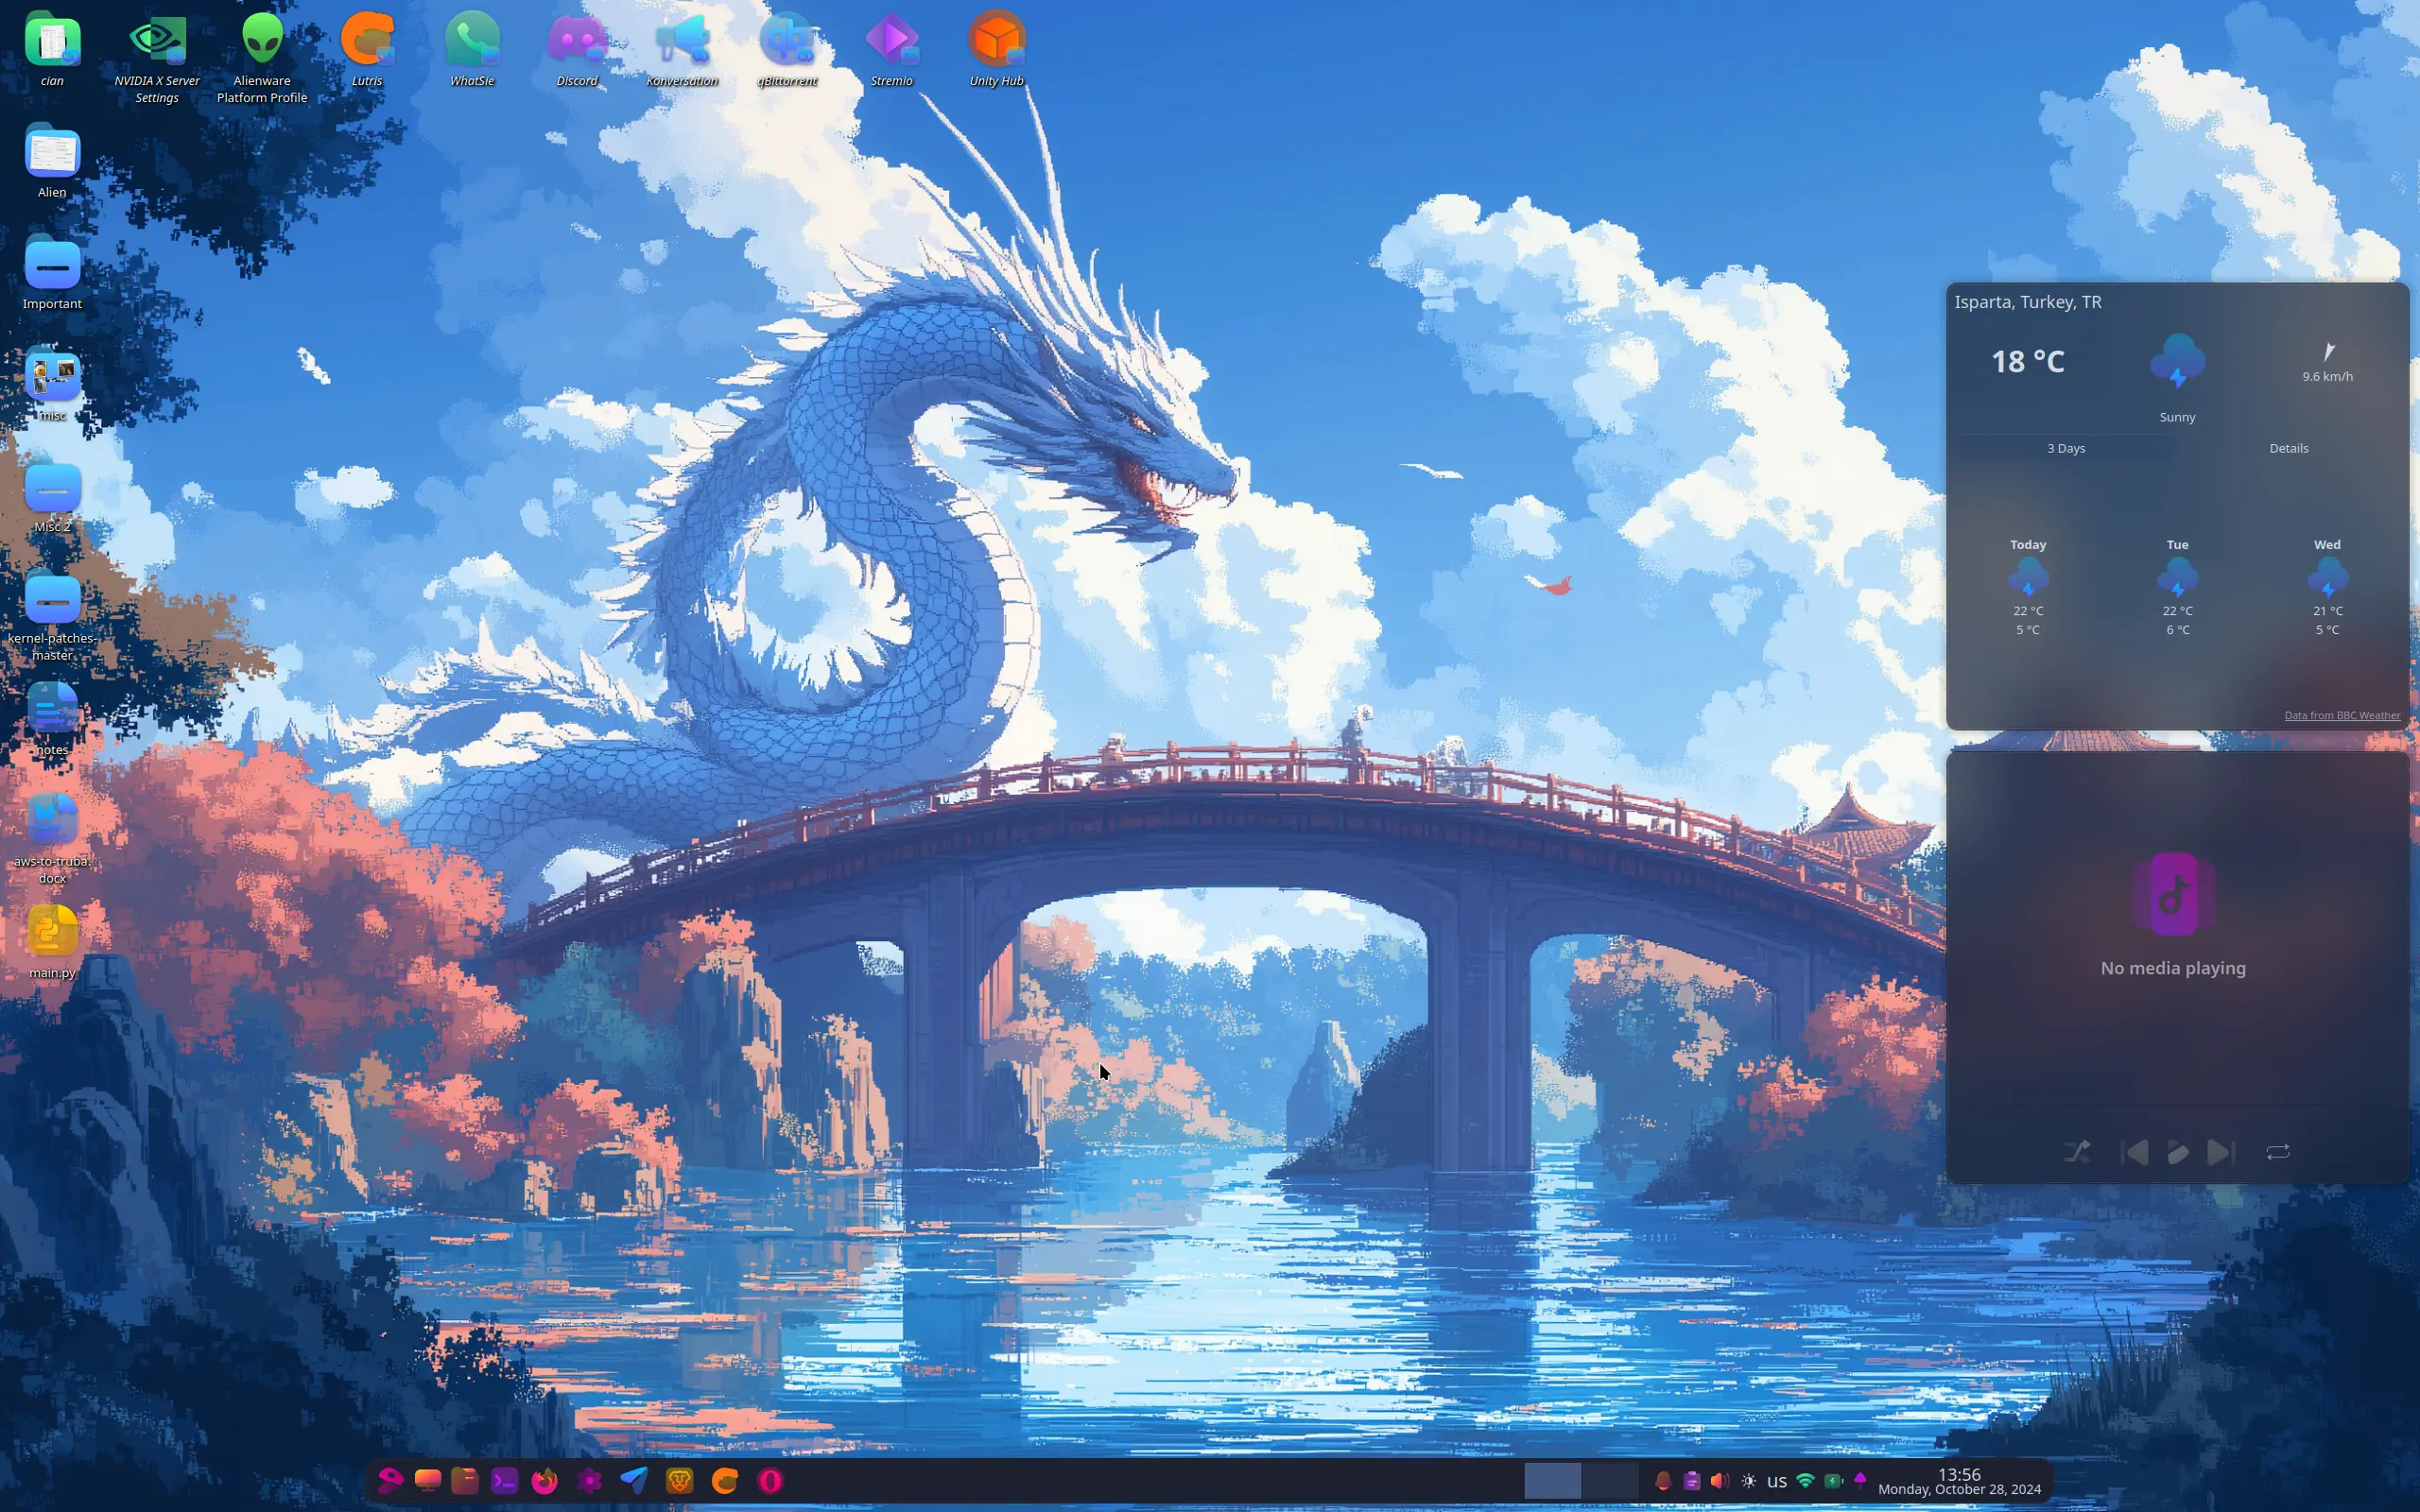The image size is (2420, 1512).
Task: Select the aws-to-truba.docx file
Action: pos(52,838)
